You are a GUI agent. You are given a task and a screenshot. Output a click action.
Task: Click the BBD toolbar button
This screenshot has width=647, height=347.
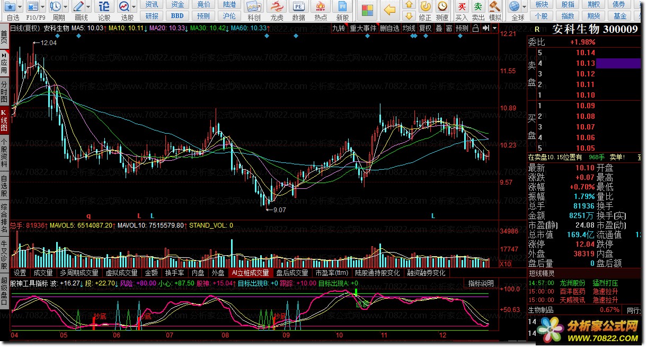pyautogui.click(x=178, y=16)
